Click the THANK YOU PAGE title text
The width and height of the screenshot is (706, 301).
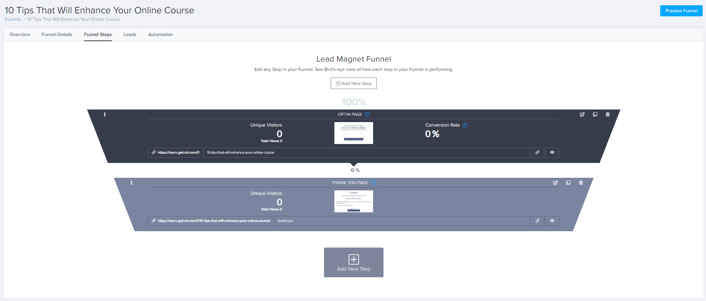(350, 183)
